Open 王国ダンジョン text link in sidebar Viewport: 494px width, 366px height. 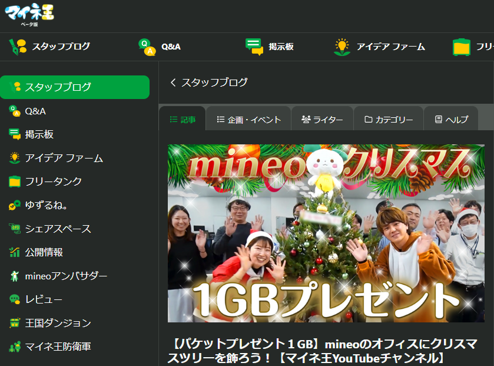58,323
